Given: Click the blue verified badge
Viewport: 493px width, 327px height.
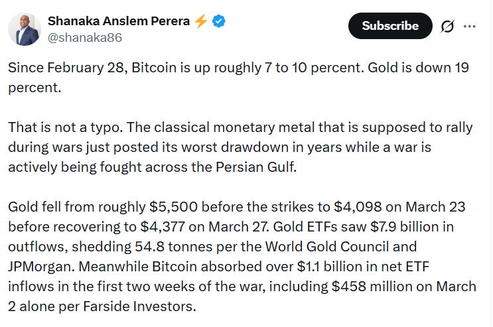Looking at the screenshot, I should coord(219,21).
